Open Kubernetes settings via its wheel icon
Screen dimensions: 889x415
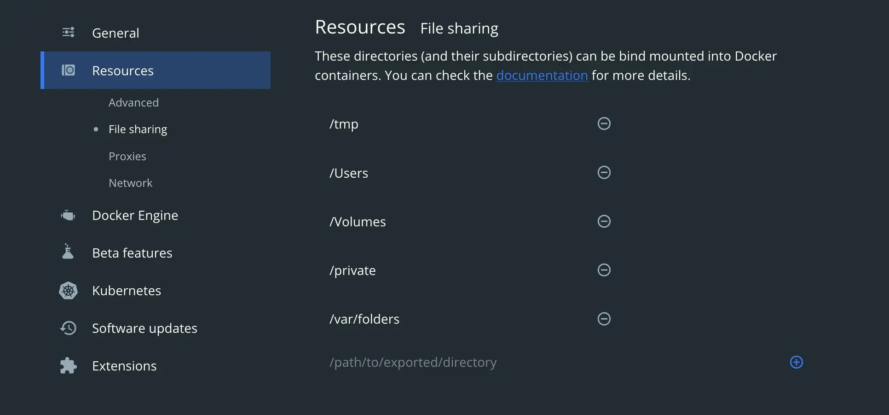pos(68,291)
